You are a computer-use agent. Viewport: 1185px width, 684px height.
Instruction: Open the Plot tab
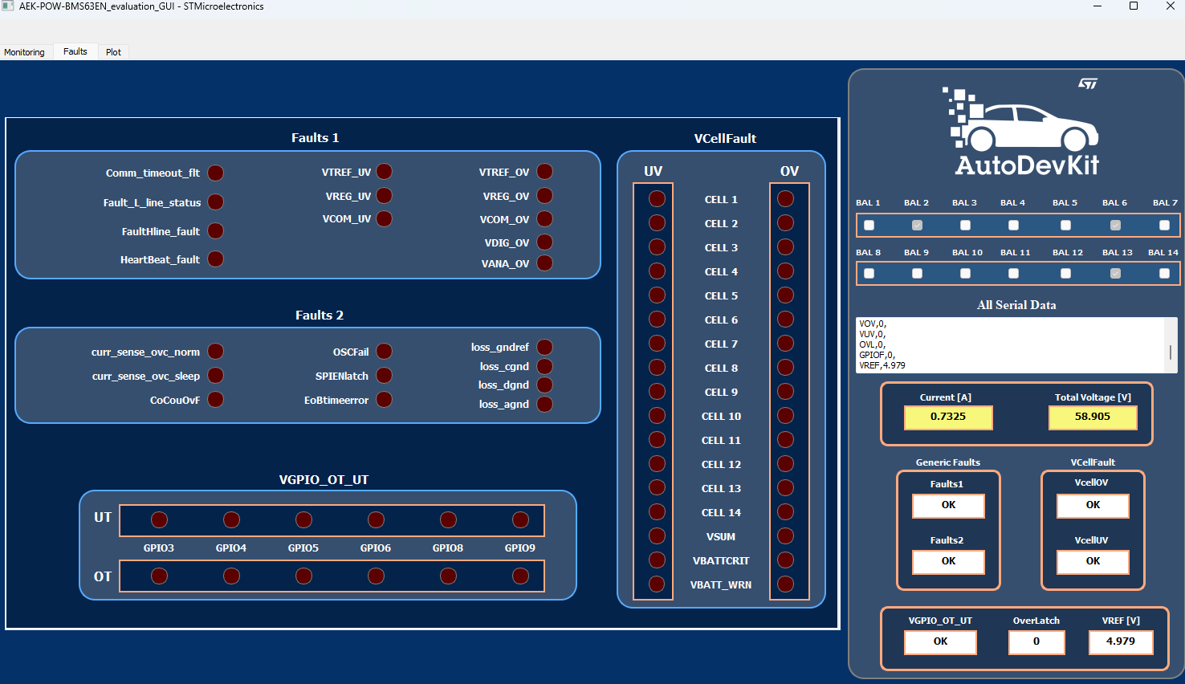(x=113, y=51)
